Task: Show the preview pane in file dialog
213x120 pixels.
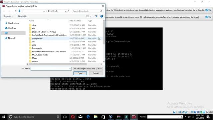Action: [96, 16]
